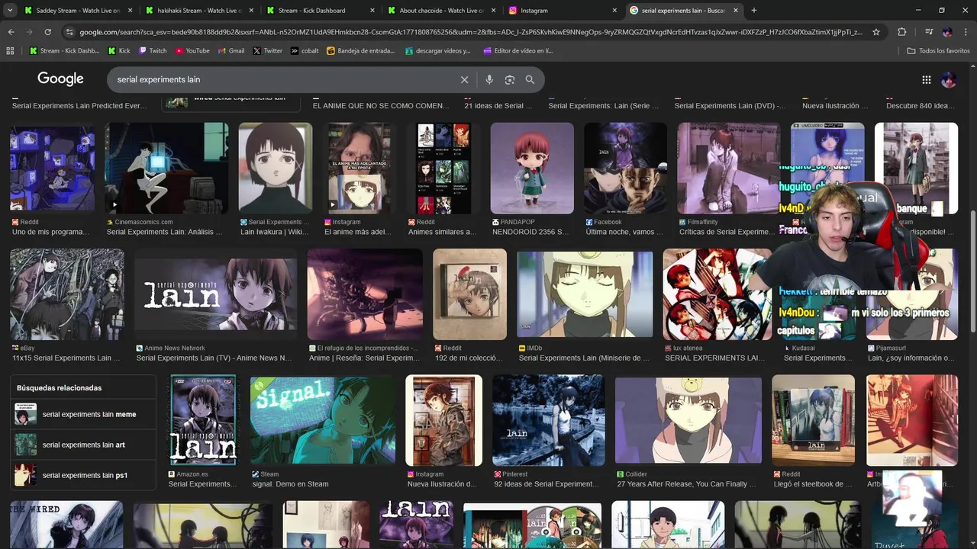
Task: Switch to the Instagram tab
Action: pyautogui.click(x=561, y=11)
